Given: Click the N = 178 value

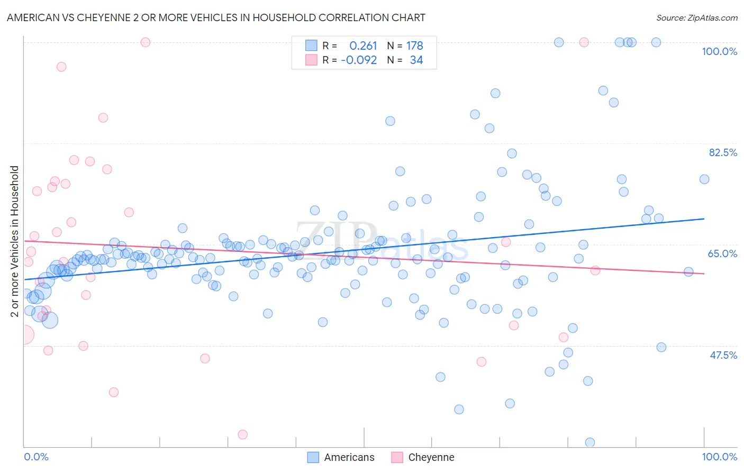Looking at the screenshot, I should pos(405,46).
